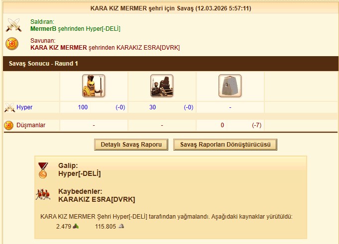Click the marble resource icon
Screen dimensions: 339x244
[x=121, y=226]
